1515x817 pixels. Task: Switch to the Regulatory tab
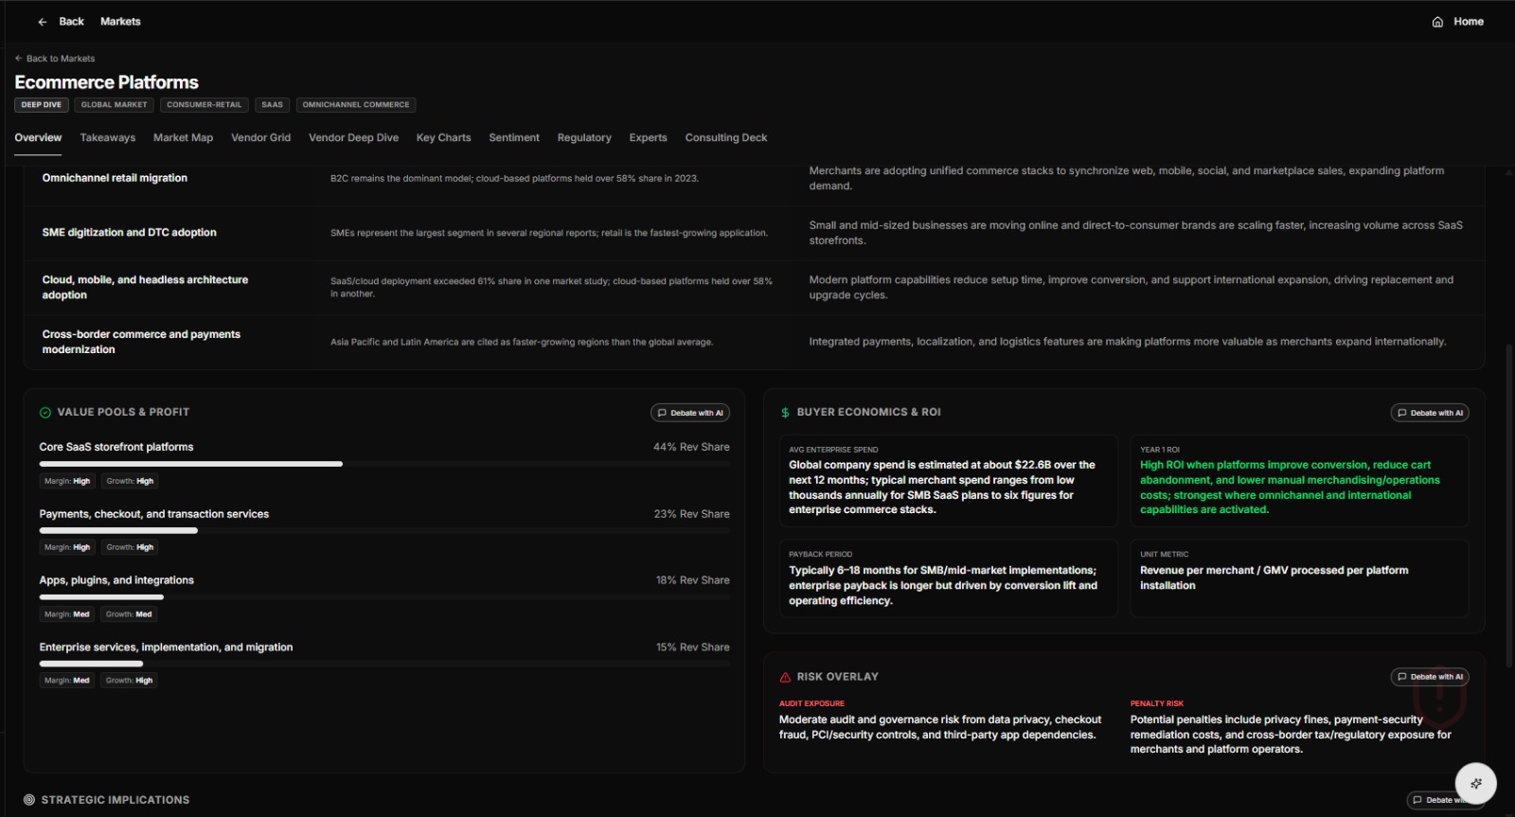[584, 138]
